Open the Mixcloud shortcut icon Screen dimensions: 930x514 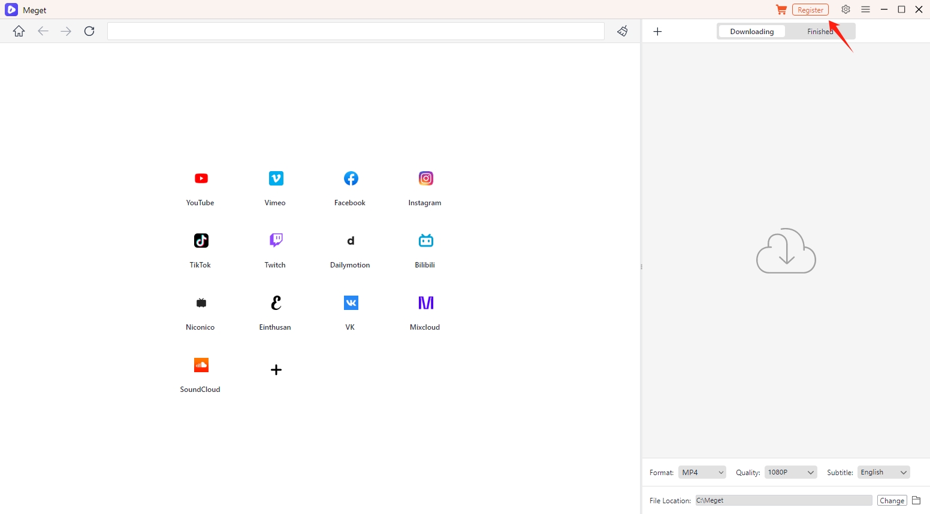(426, 303)
